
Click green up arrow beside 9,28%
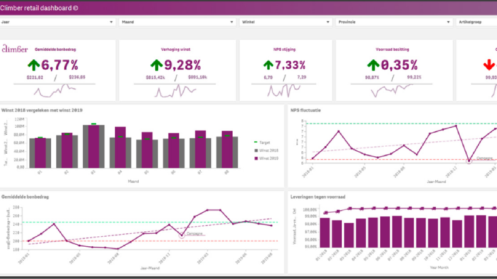[156, 65]
